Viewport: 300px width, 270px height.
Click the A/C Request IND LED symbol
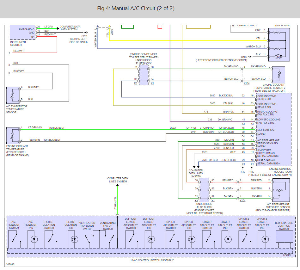click(34, 239)
